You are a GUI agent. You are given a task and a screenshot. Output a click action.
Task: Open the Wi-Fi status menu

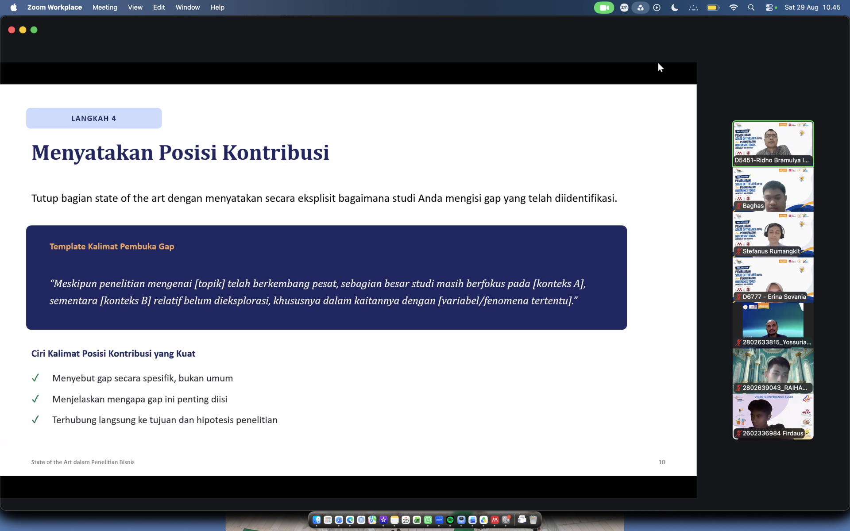tap(734, 8)
